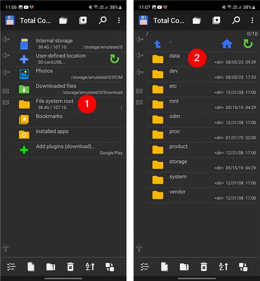The image size is (260, 281).
Task: Jump back to top with the bottom-left up arrow
Action: tap(6, 248)
